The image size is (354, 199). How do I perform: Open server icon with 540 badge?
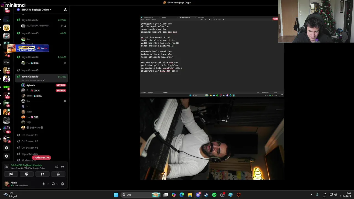click(x=7, y=11)
